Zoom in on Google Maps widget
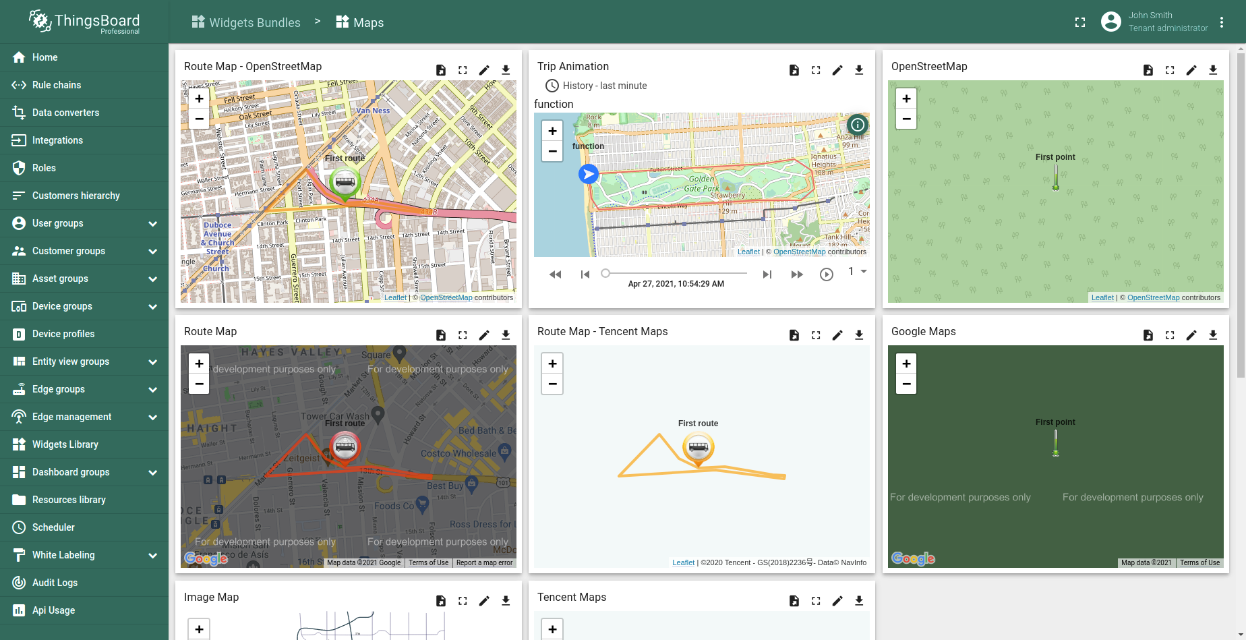This screenshot has height=640, width=1246. [906, 363]
